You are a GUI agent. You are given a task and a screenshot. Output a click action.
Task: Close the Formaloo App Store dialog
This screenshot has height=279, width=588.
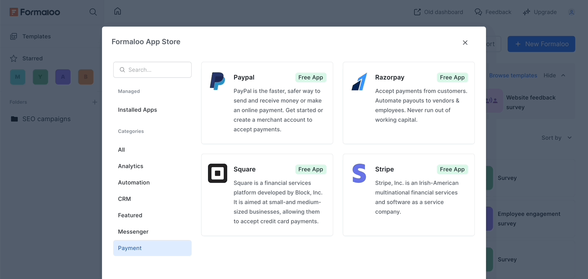point(465,43)
